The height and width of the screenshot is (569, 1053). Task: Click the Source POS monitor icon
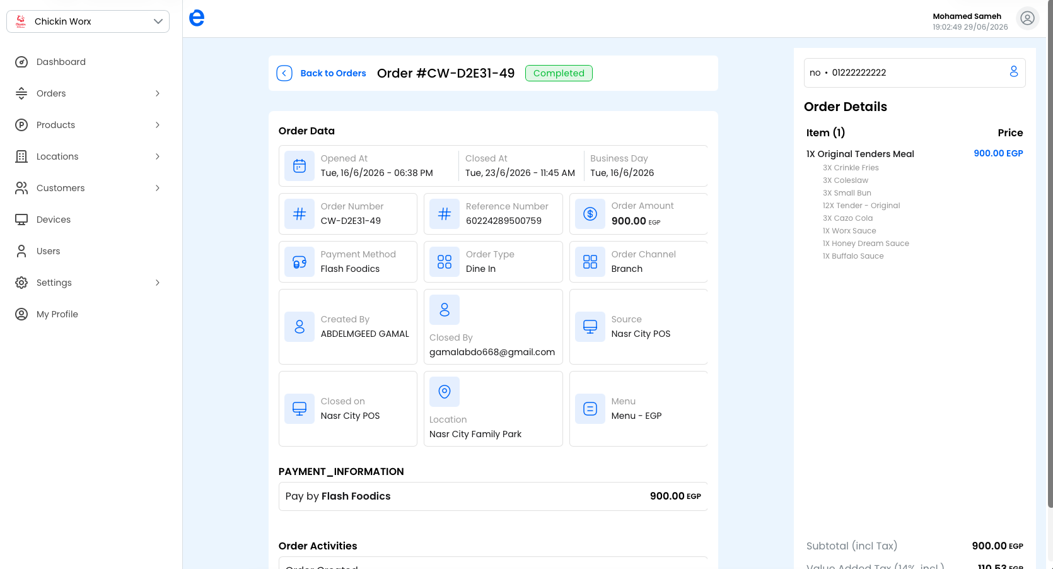(x=590, y=327)
